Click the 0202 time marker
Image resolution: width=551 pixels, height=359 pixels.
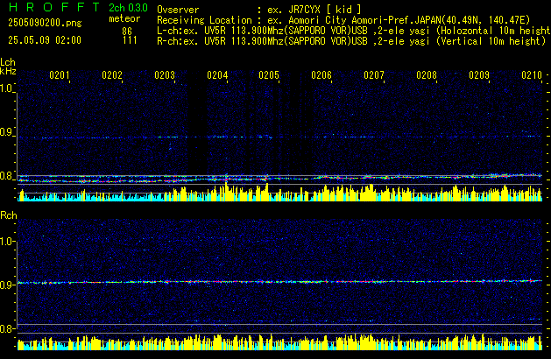click(x=112, y=75)
